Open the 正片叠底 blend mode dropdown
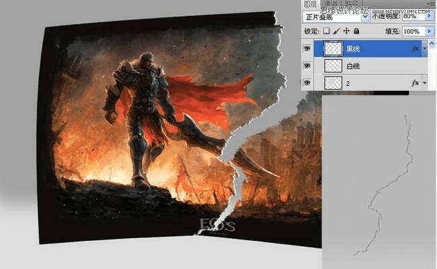 pyautogui.click(x=335, y=17)
